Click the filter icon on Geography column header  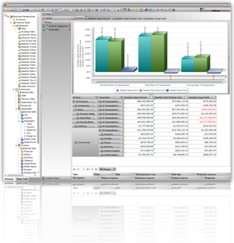[x=122, y=97]
